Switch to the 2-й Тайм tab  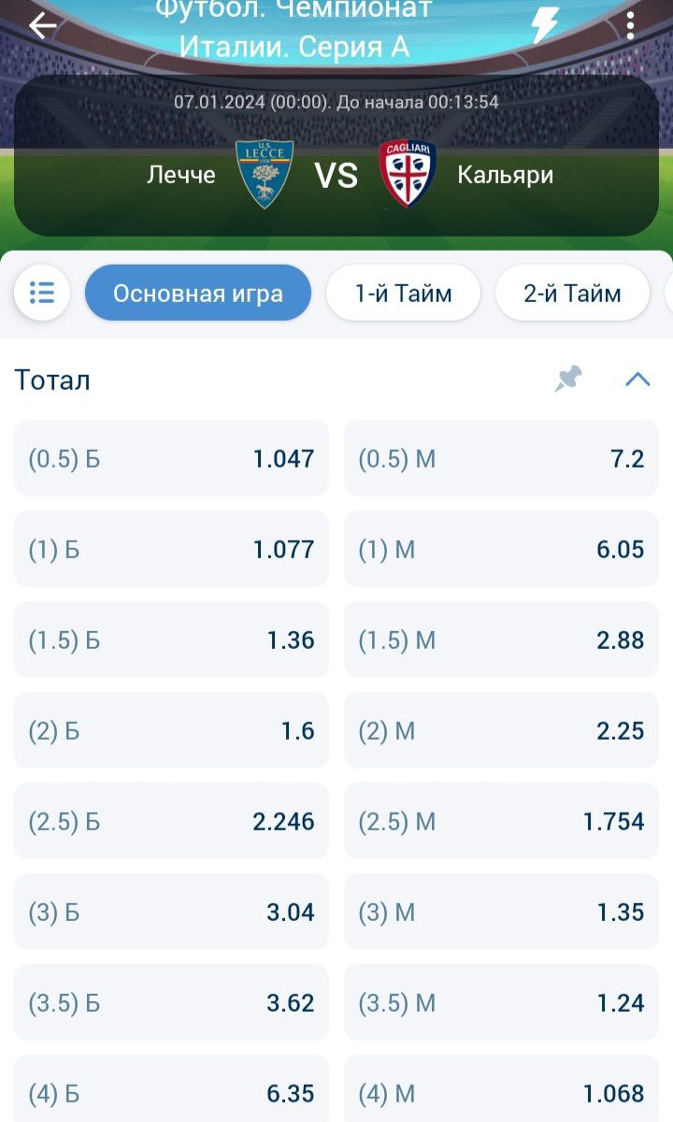pyautogui.click(x=572, y=293)
